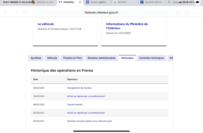Open the share sheet icon
This screenshot has width=203, height=133.
click(177, 13)
